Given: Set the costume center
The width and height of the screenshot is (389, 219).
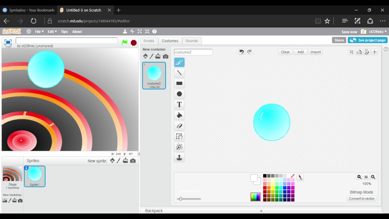Looking at the screenshot, I should click(375, 52).
